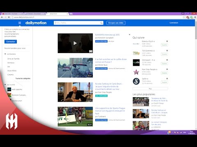Open the Russia car trunk video thumbnail
This screenshot has width=197, height=147.
pos(75,68)
